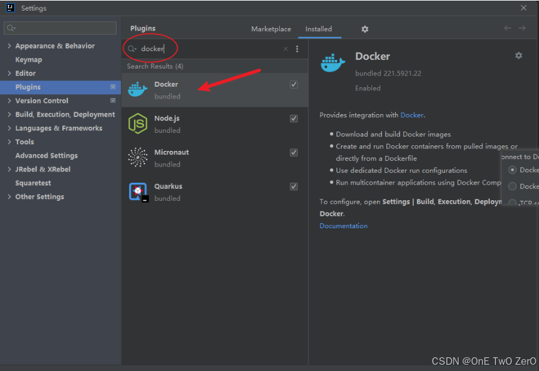Expand Languages & Frameworks node
Image resolution: width=539 pixels, height=371 pixels.
9,128
